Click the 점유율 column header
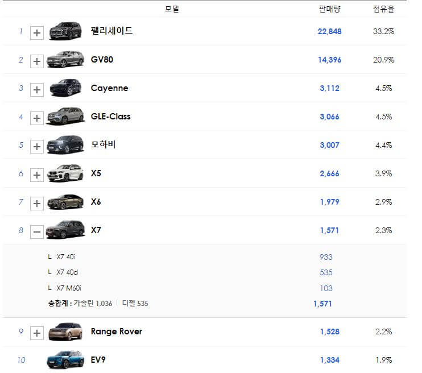This screenshot has width=422, height=373. pyautogui.click(x=383, y=9)
